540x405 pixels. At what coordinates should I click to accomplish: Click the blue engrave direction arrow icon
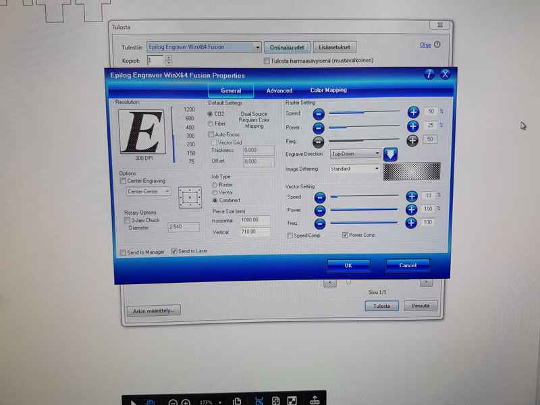click(390, 155)
